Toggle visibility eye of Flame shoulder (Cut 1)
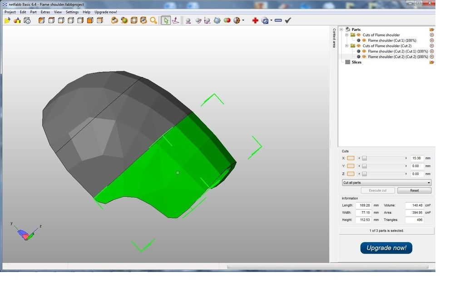This screenshot has height=298, width=465. tap(364, 40)
